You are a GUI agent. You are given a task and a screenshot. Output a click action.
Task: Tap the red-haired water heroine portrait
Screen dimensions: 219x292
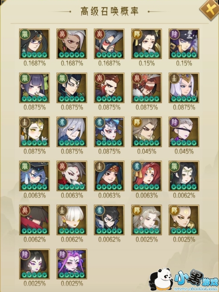pyautogui.click(x=146, y=176)
